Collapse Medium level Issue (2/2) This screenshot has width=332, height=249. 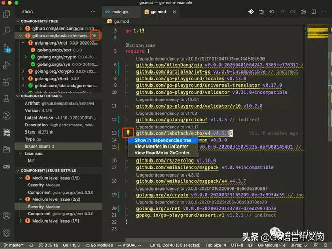coord(21,199)
